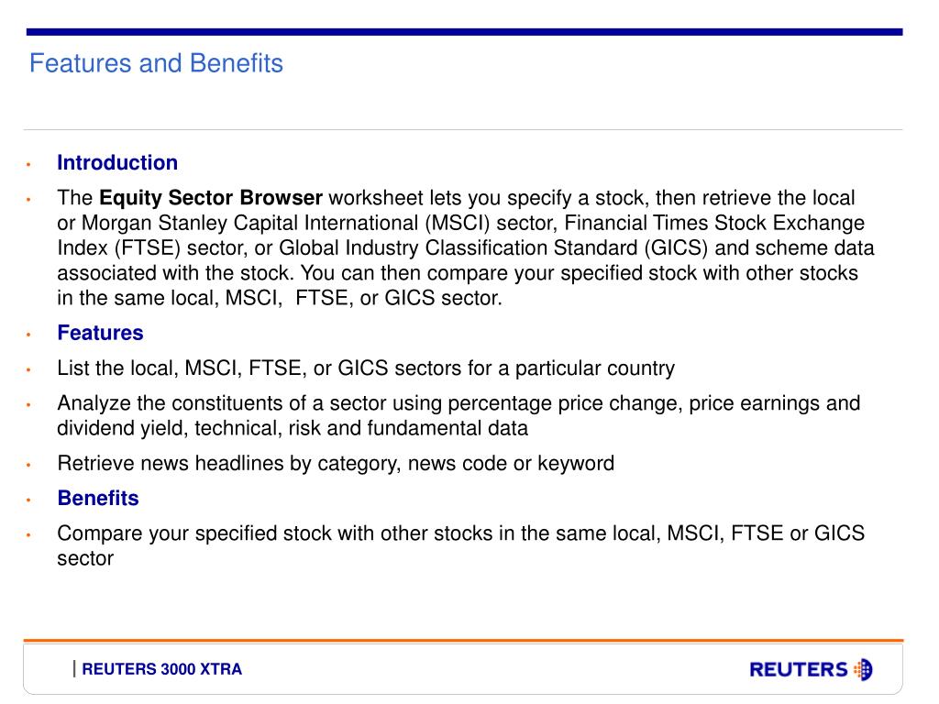Click the REUTERS wordmark in footer
939x704 pixels.
click(799, 669)
